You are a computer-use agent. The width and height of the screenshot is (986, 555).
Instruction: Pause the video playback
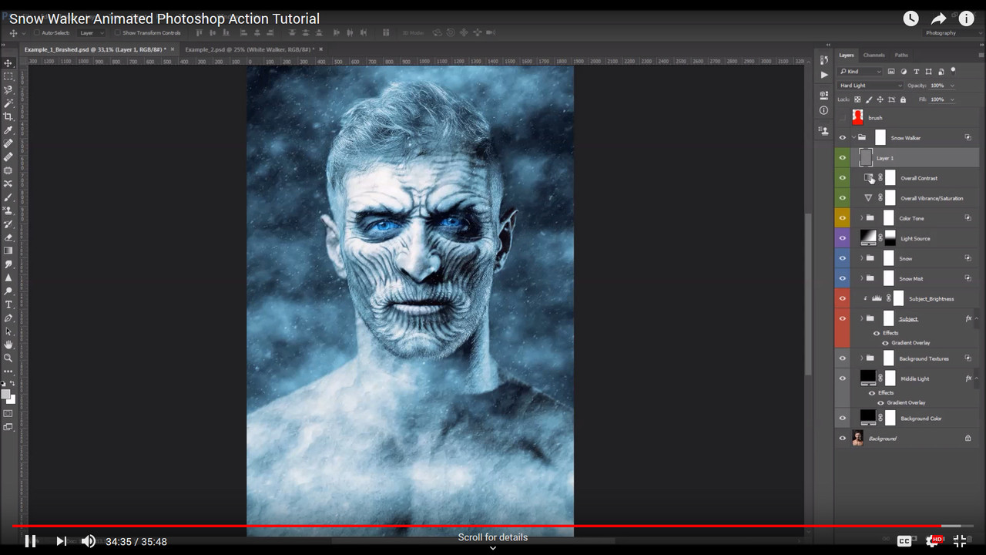tap(31, 540)
